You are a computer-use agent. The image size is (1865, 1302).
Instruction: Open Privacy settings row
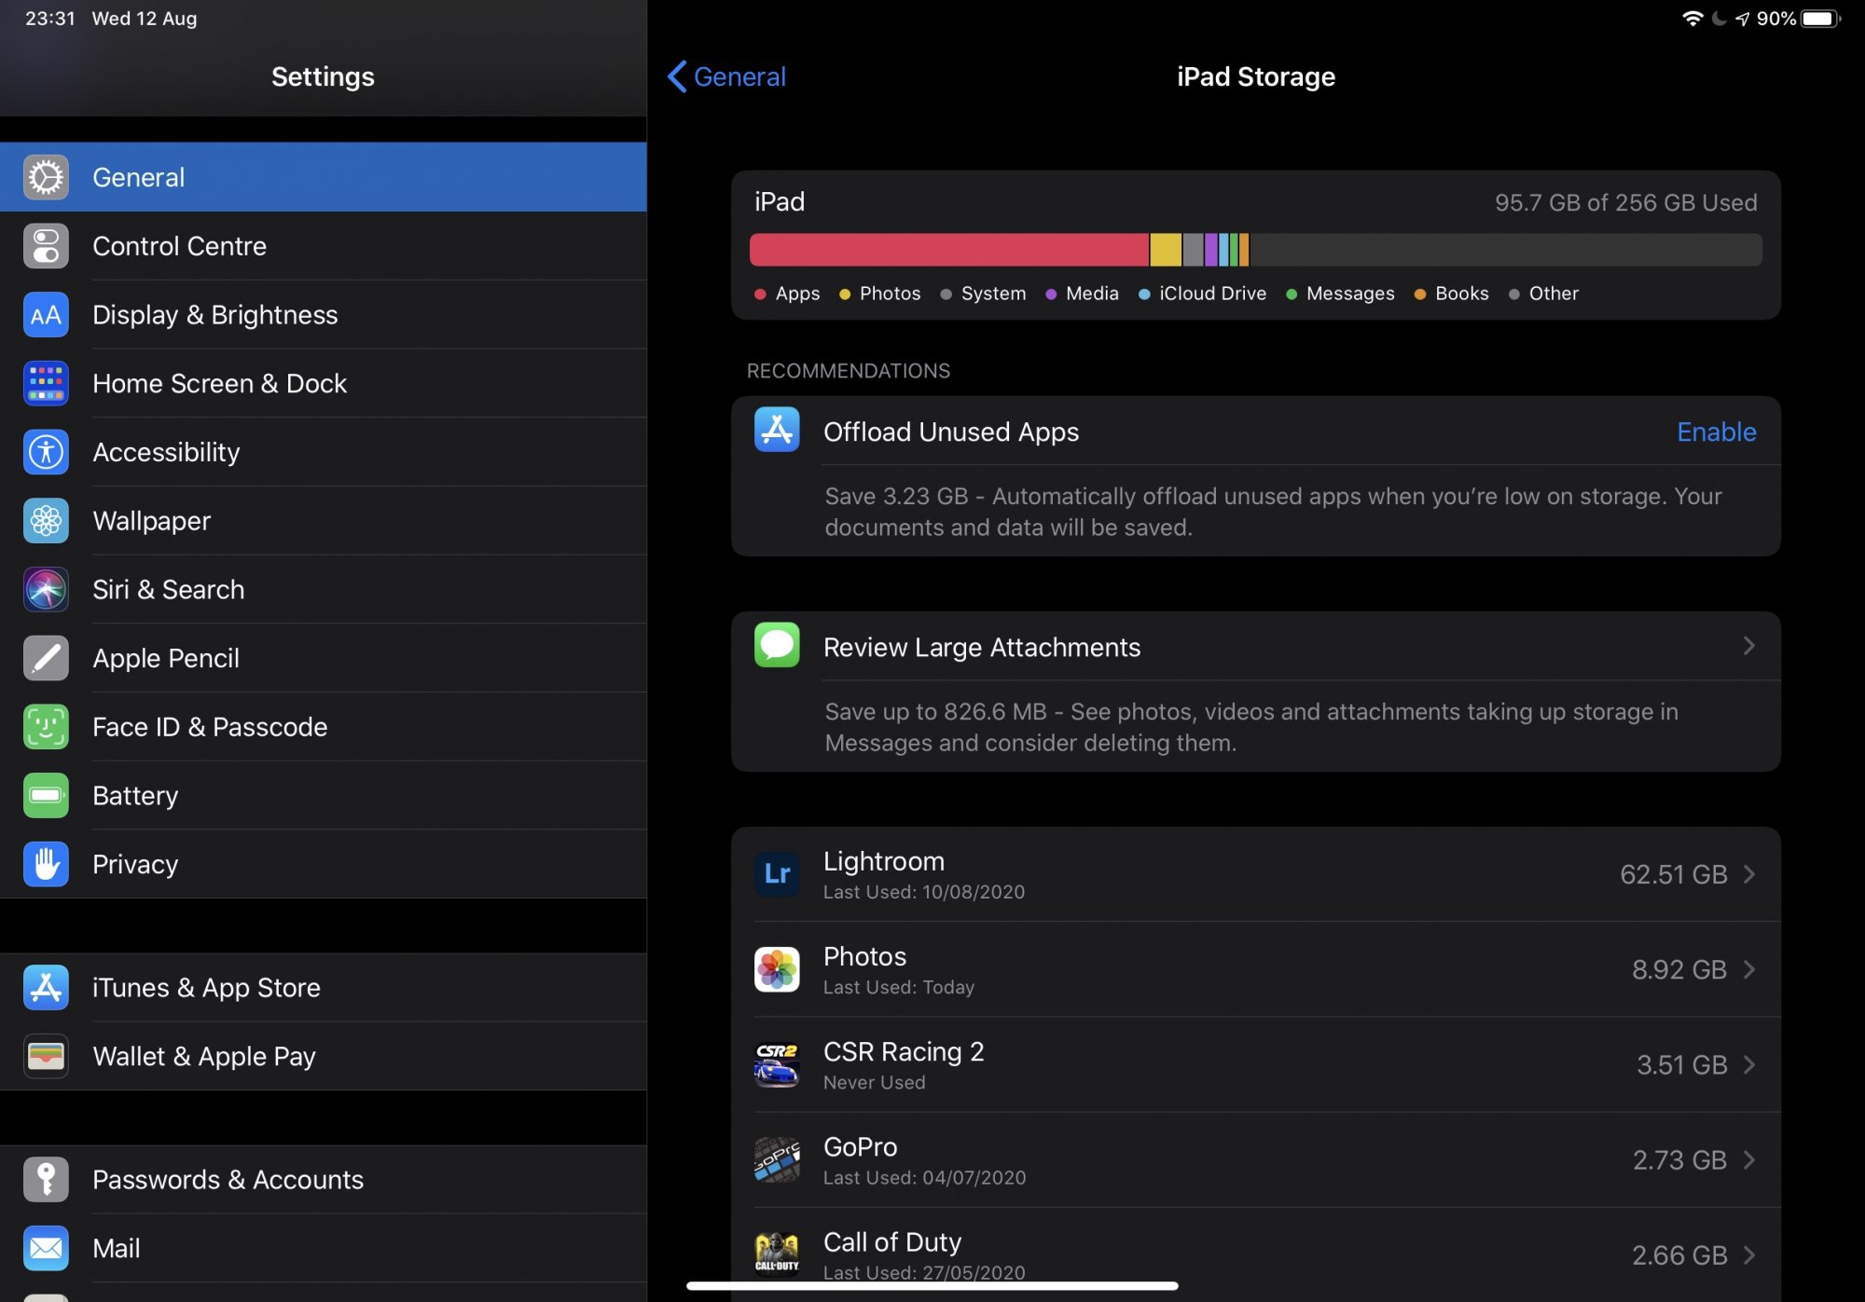(324, 864)
